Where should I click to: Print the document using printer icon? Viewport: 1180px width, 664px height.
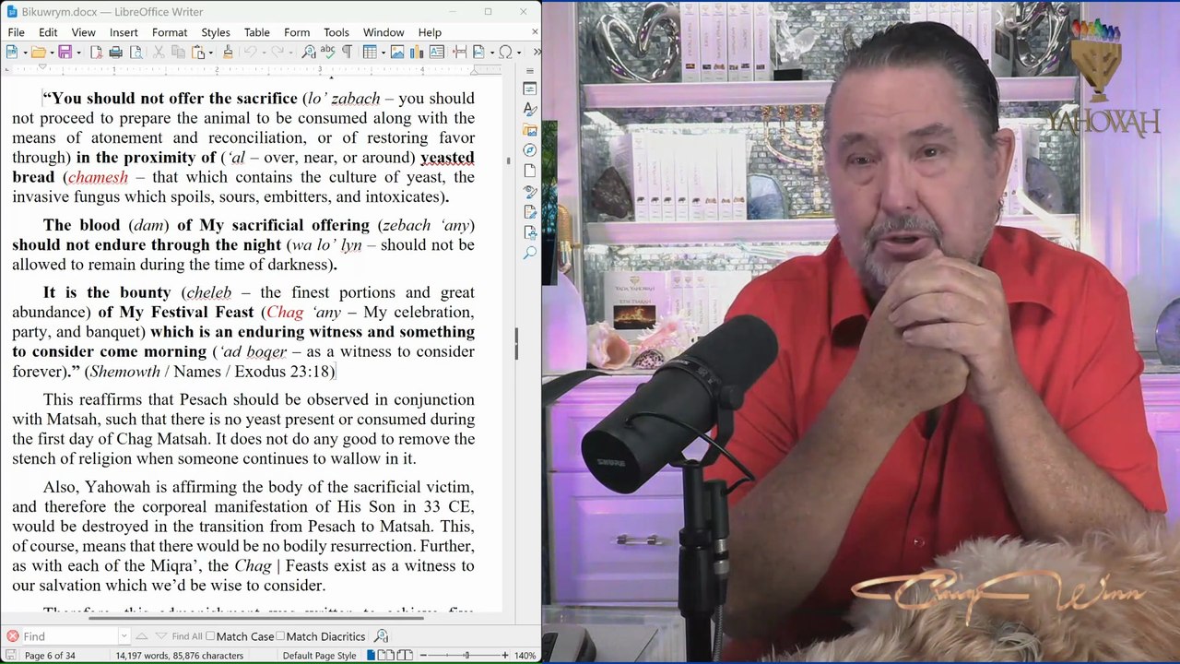click(115, 52)
